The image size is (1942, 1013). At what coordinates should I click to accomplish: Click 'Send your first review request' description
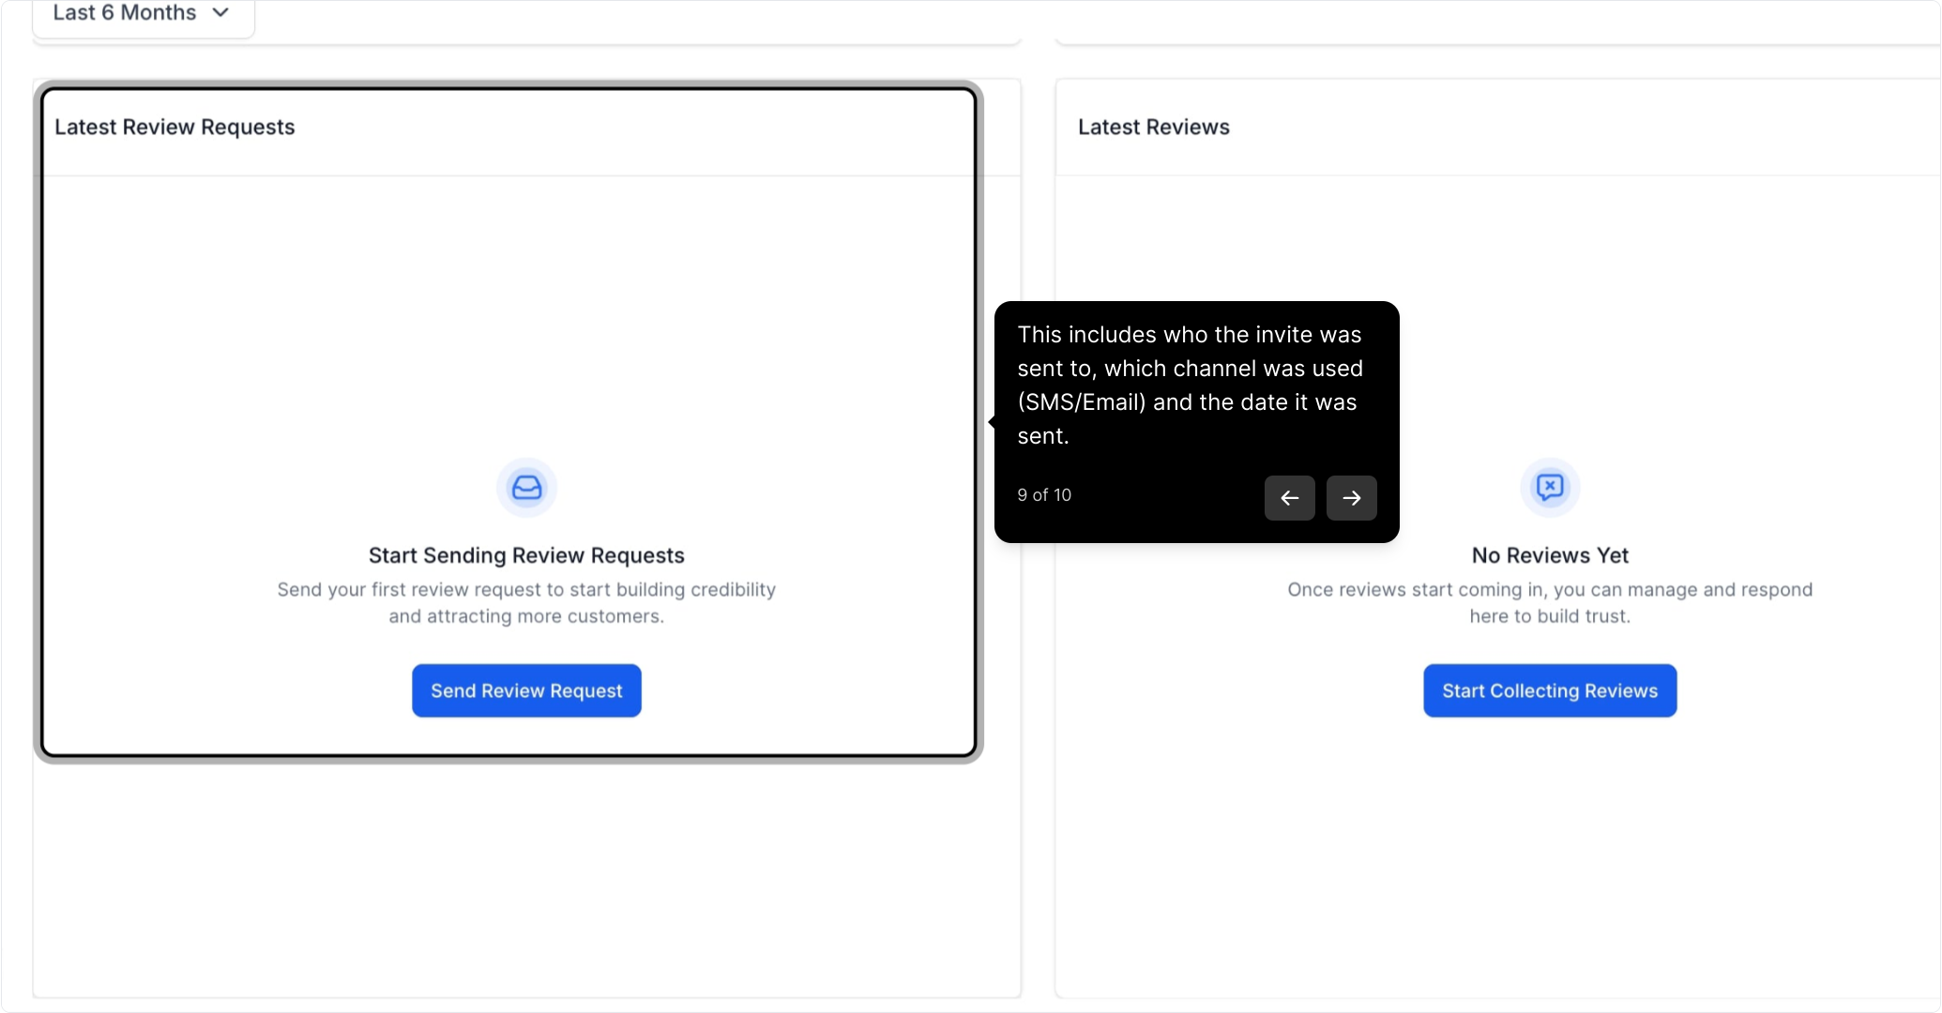coord(526,603)
